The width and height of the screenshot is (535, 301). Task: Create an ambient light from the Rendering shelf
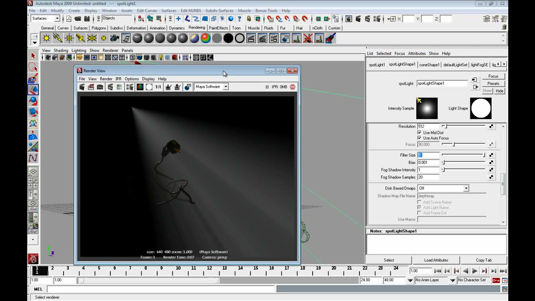click(46, 38)
